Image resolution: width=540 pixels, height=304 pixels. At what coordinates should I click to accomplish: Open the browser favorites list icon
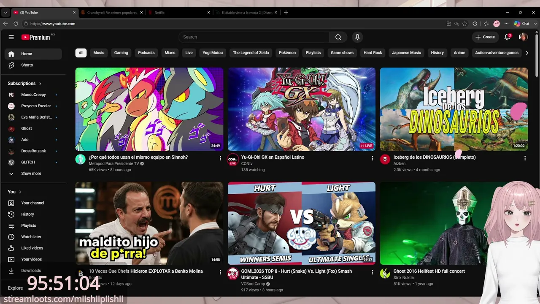point(486,24)
